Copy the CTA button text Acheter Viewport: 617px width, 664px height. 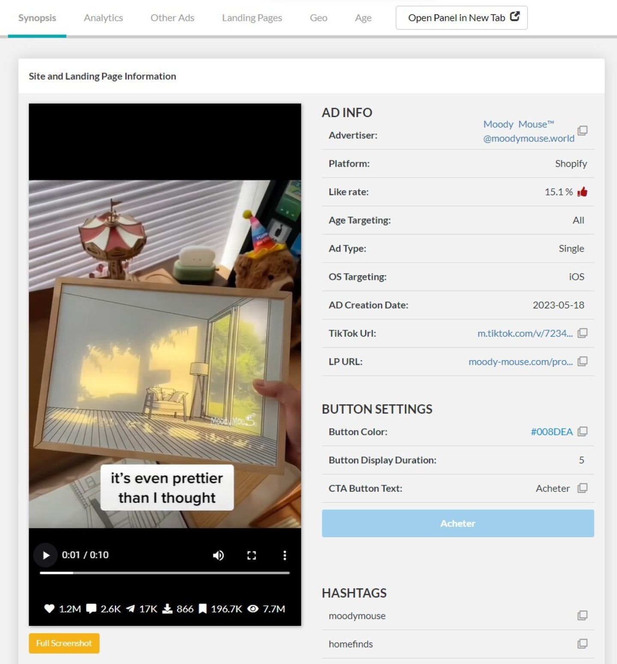pyautogui.click(x=582, y=488)
